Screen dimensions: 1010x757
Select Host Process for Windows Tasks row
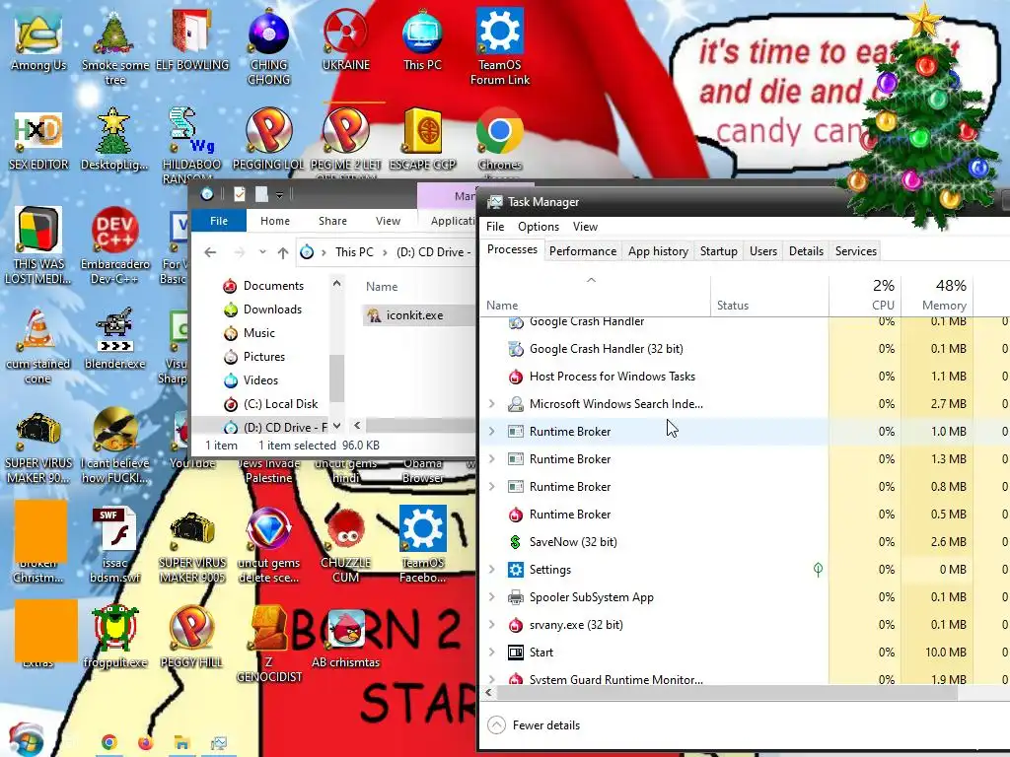click(655, 377)
